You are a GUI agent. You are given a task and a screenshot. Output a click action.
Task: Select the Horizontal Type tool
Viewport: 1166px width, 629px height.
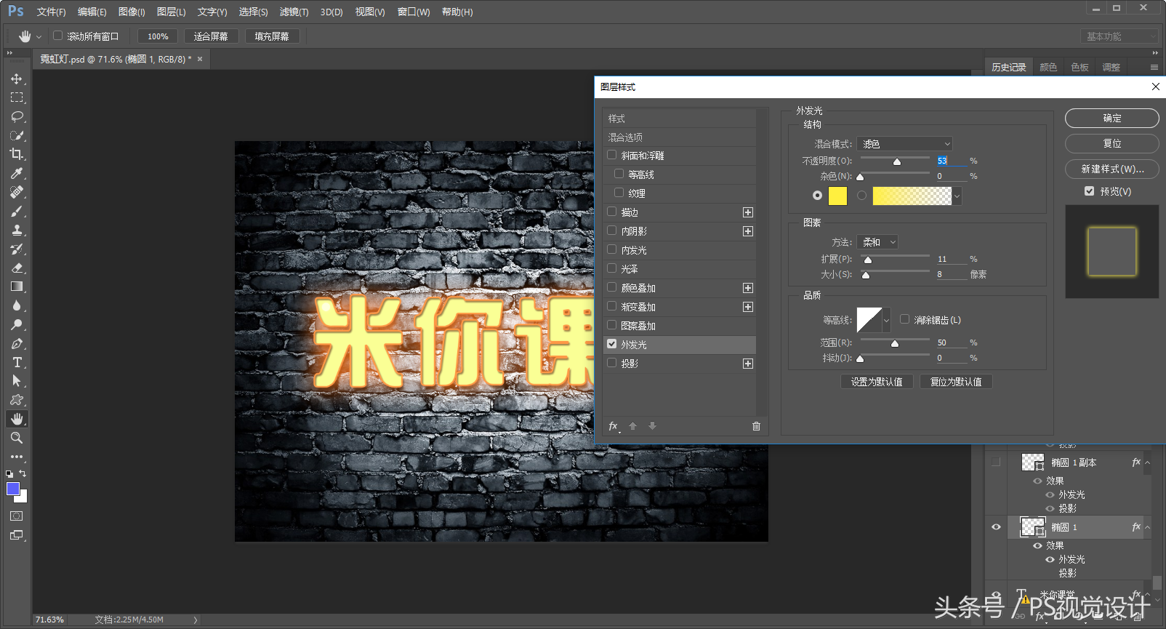click(x=17, y=362)
